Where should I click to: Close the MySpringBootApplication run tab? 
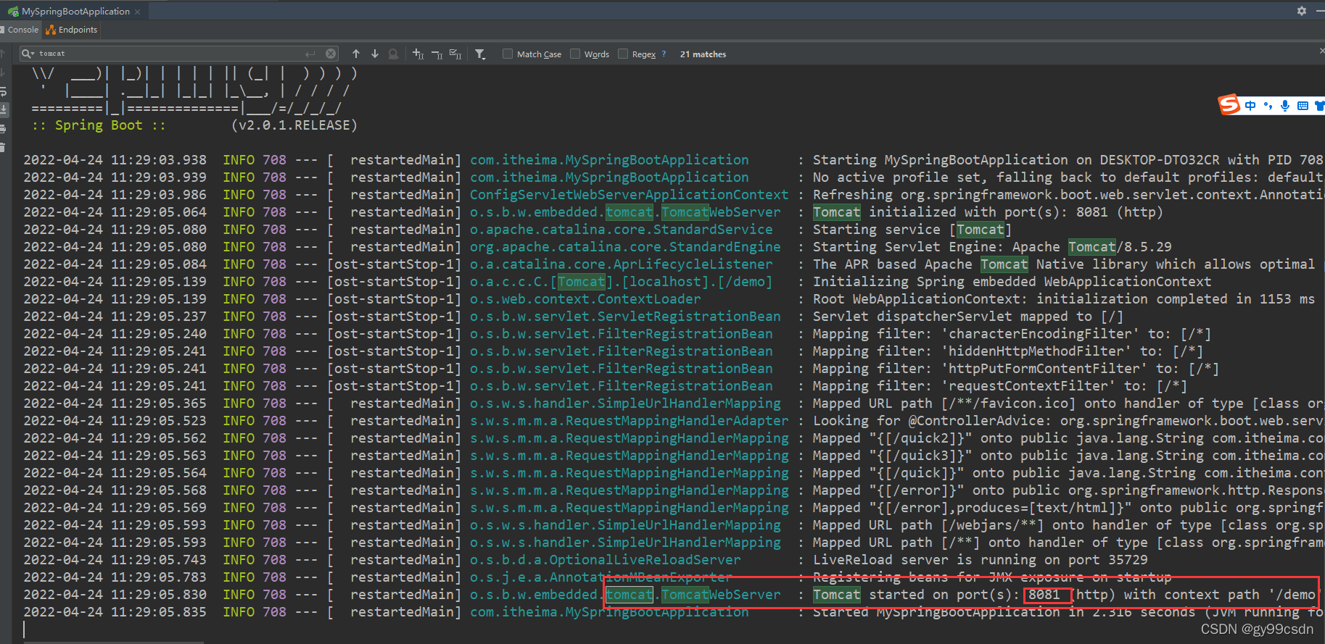[x=138, y=12]
